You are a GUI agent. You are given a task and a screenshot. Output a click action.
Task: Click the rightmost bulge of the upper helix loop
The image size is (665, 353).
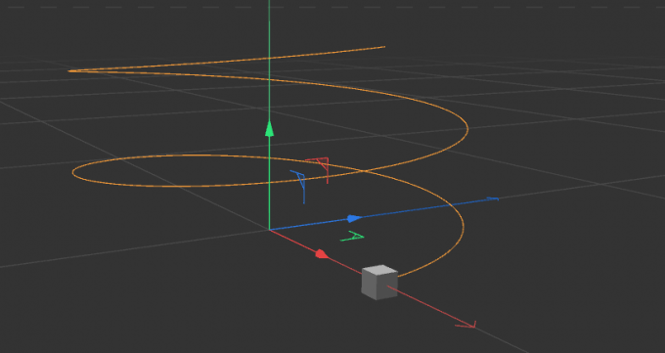467,128
